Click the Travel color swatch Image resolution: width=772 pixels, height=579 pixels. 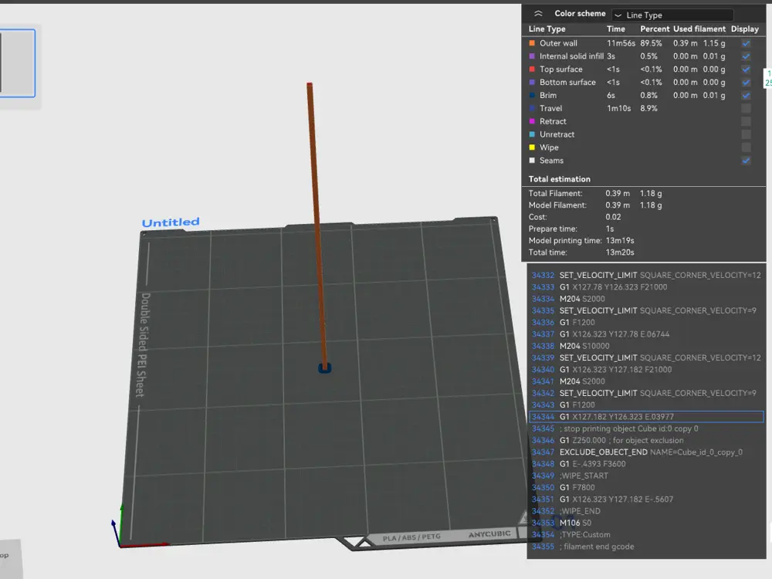click(x=532, y=108)
